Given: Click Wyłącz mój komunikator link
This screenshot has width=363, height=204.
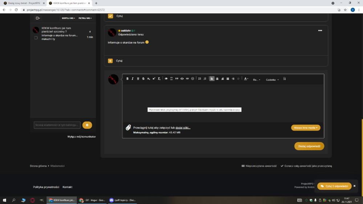Looking at the screenshot, I should (x=81, y=136).
